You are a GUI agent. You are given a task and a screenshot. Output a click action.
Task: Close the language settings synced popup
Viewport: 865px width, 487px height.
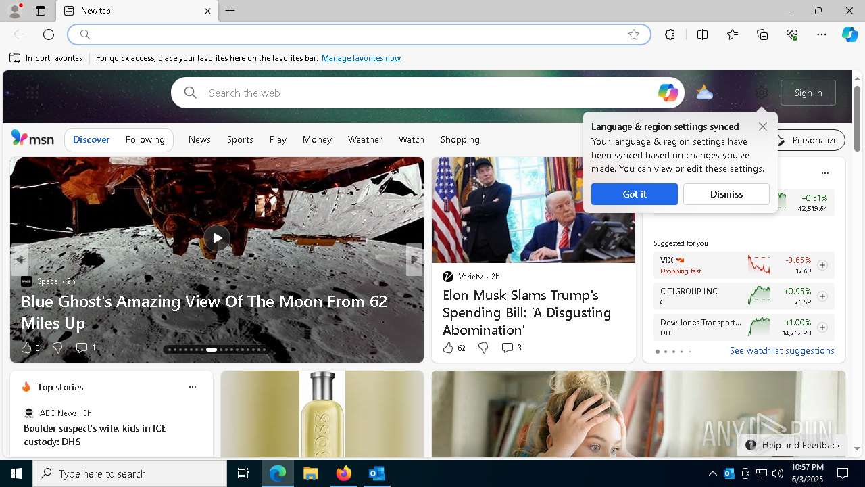763,126
